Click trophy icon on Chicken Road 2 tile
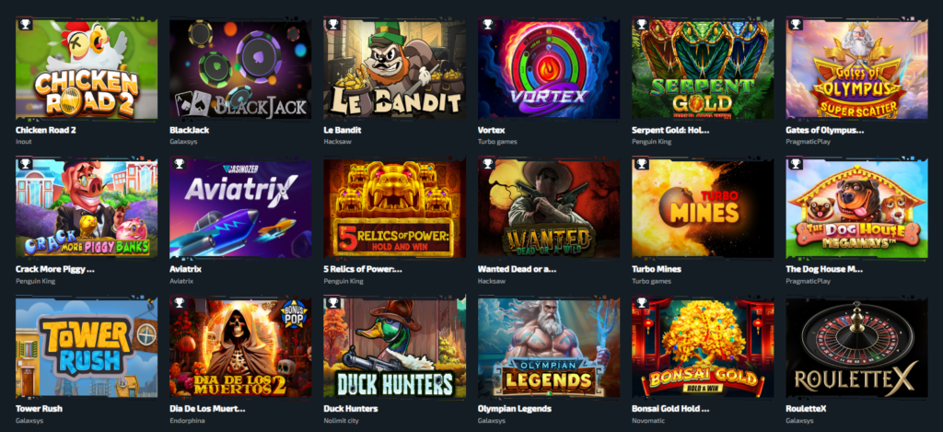 point(25,25)
